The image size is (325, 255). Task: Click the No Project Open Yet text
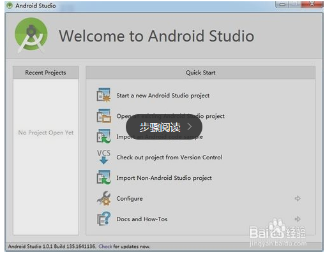[x=46, y=133]
